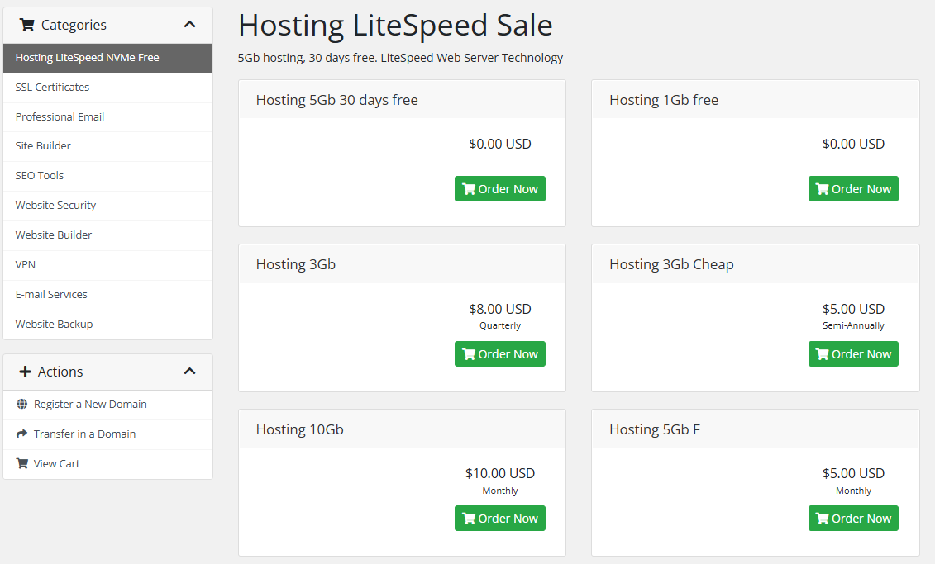The height and width of the screenshot is (564, 935).
Task: Click the Hosting 5Gb F title
Action: tap(655, 429)
